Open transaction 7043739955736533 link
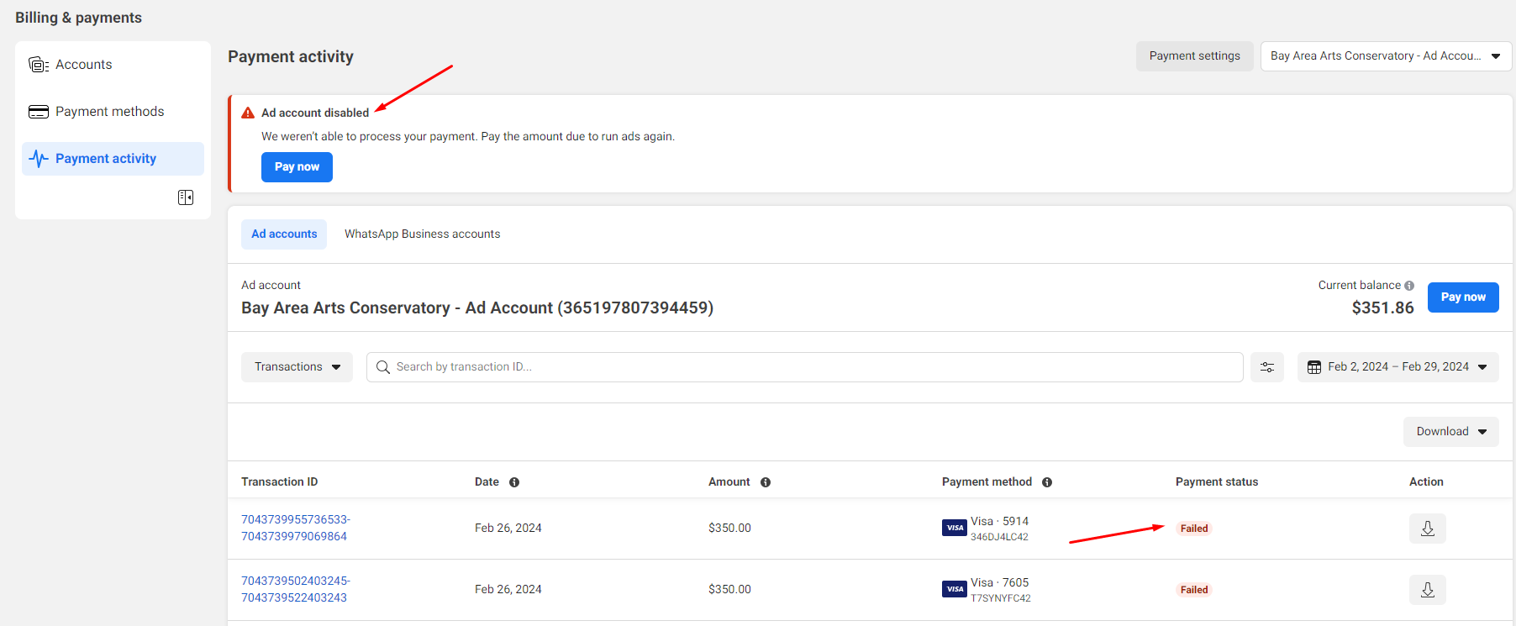Screen dimensions: 1516x626 [x=295, y=529]
